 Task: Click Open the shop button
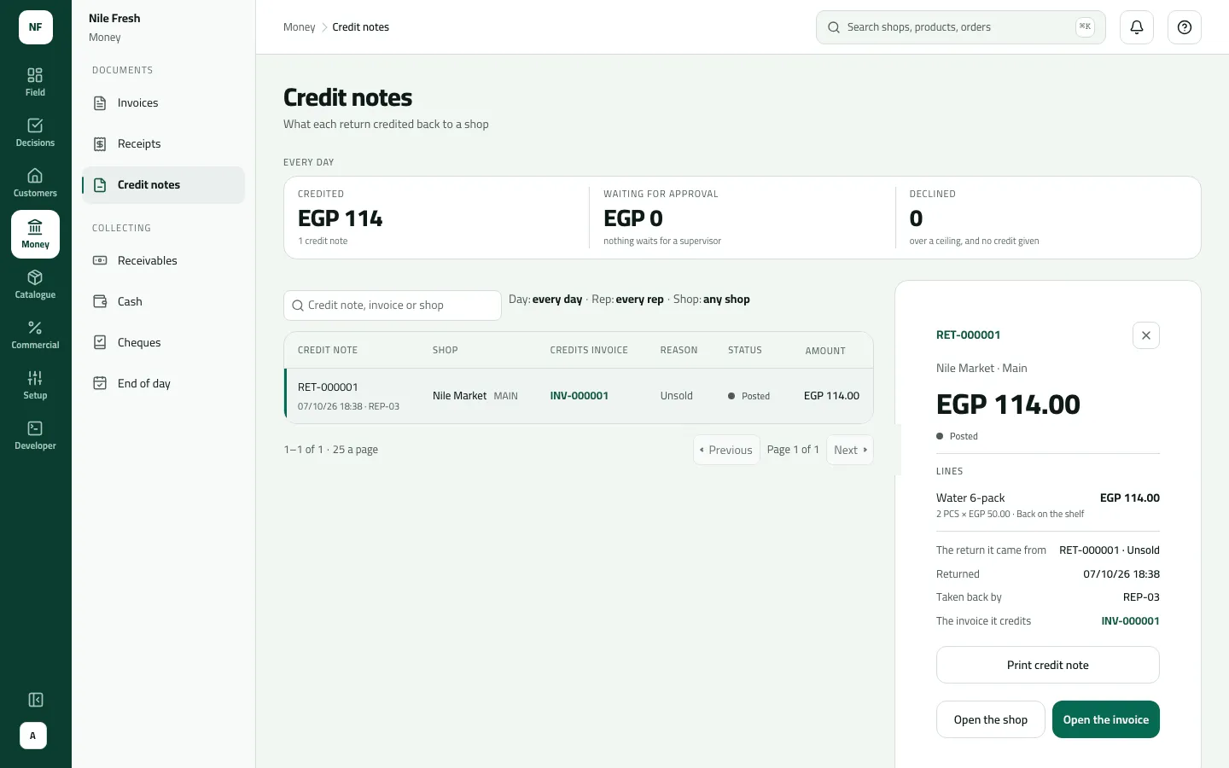pyautogui.click(x=991, y=719)
